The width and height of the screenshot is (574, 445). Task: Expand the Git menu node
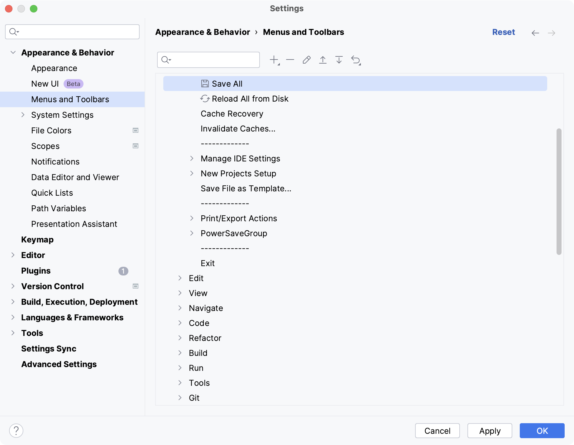tap(180, 398)
